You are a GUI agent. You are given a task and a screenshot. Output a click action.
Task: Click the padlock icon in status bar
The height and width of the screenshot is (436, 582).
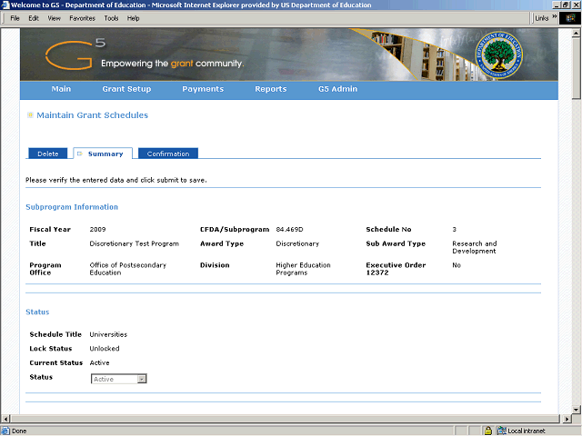click(x=488, y=431)
